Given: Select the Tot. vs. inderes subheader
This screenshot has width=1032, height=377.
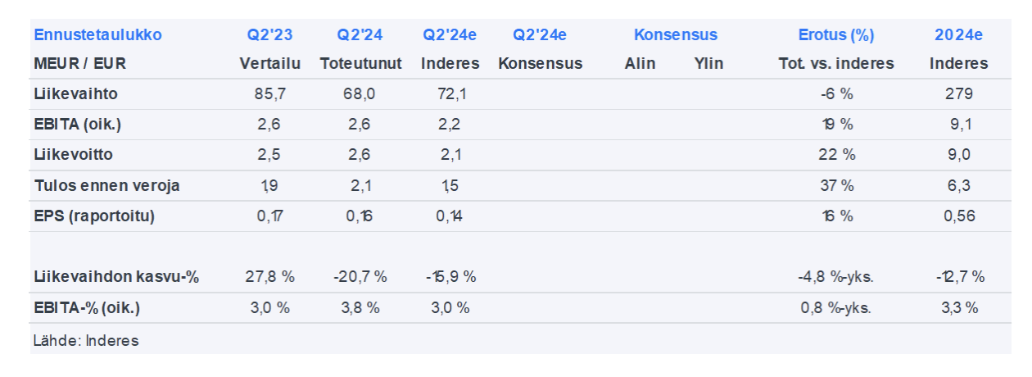Looking at the screenshot, I should [x=835, y=63].
